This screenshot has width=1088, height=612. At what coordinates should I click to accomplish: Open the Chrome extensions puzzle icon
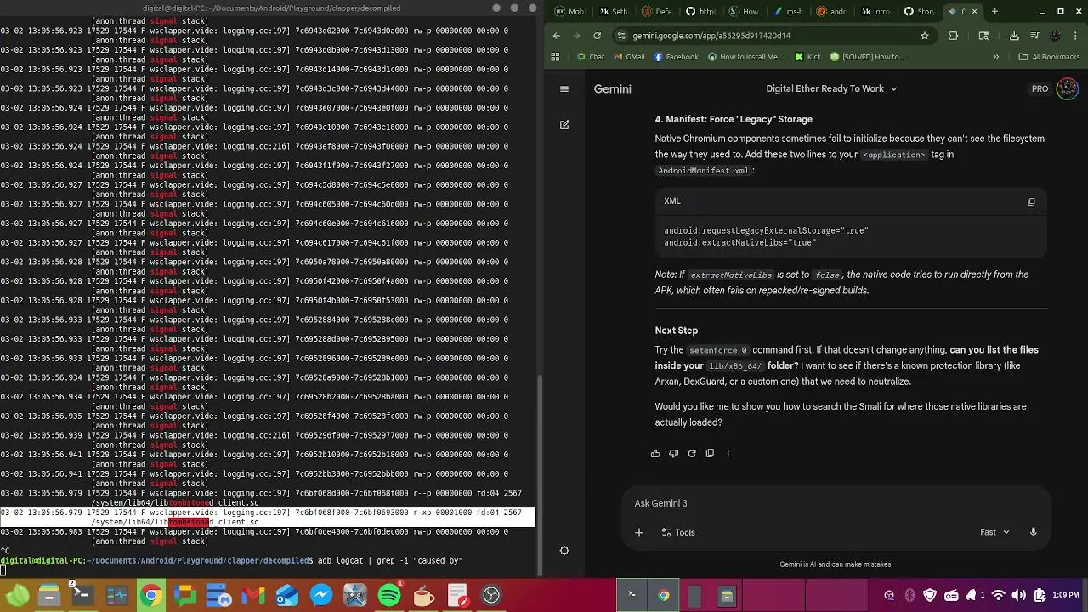[953, 36]
